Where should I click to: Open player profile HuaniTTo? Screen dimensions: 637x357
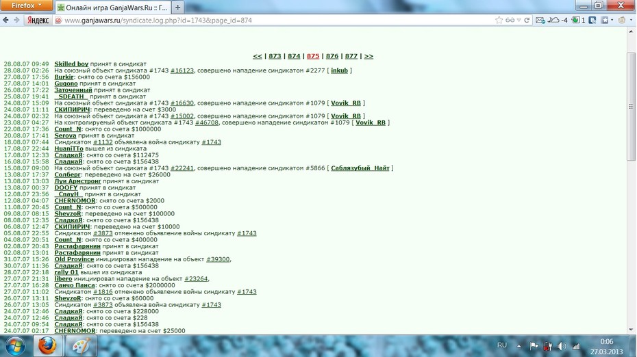click(68, 148)
